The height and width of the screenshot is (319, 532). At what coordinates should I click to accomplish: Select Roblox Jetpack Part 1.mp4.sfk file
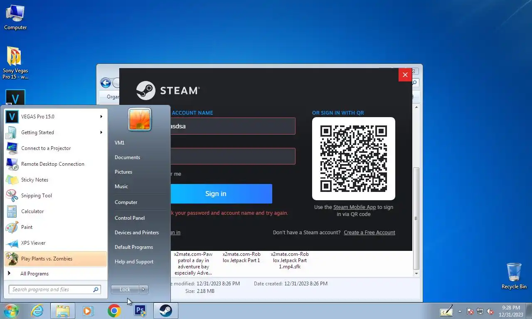tap(290, 260)
